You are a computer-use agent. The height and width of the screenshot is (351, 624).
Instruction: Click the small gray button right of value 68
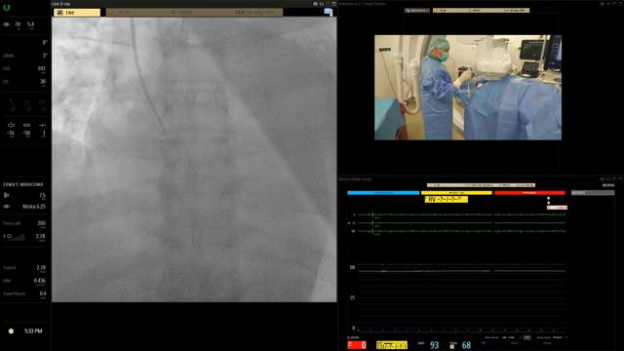coord(526,337)
